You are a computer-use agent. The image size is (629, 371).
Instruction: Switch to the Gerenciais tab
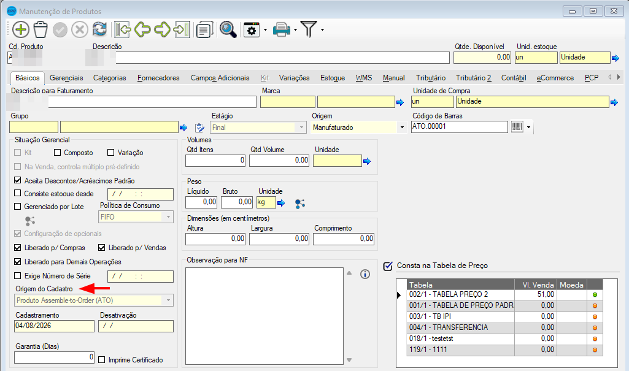click(x=66, y=78)
